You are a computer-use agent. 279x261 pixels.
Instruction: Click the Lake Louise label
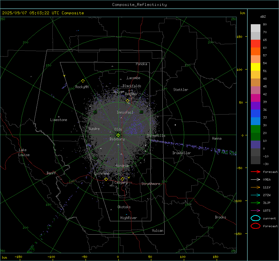(24, 152)
